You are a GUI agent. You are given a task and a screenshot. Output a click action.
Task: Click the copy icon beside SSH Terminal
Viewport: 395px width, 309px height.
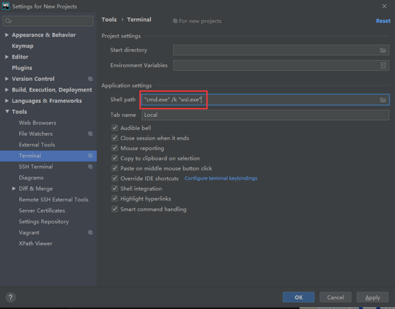[x=90, y=167]
